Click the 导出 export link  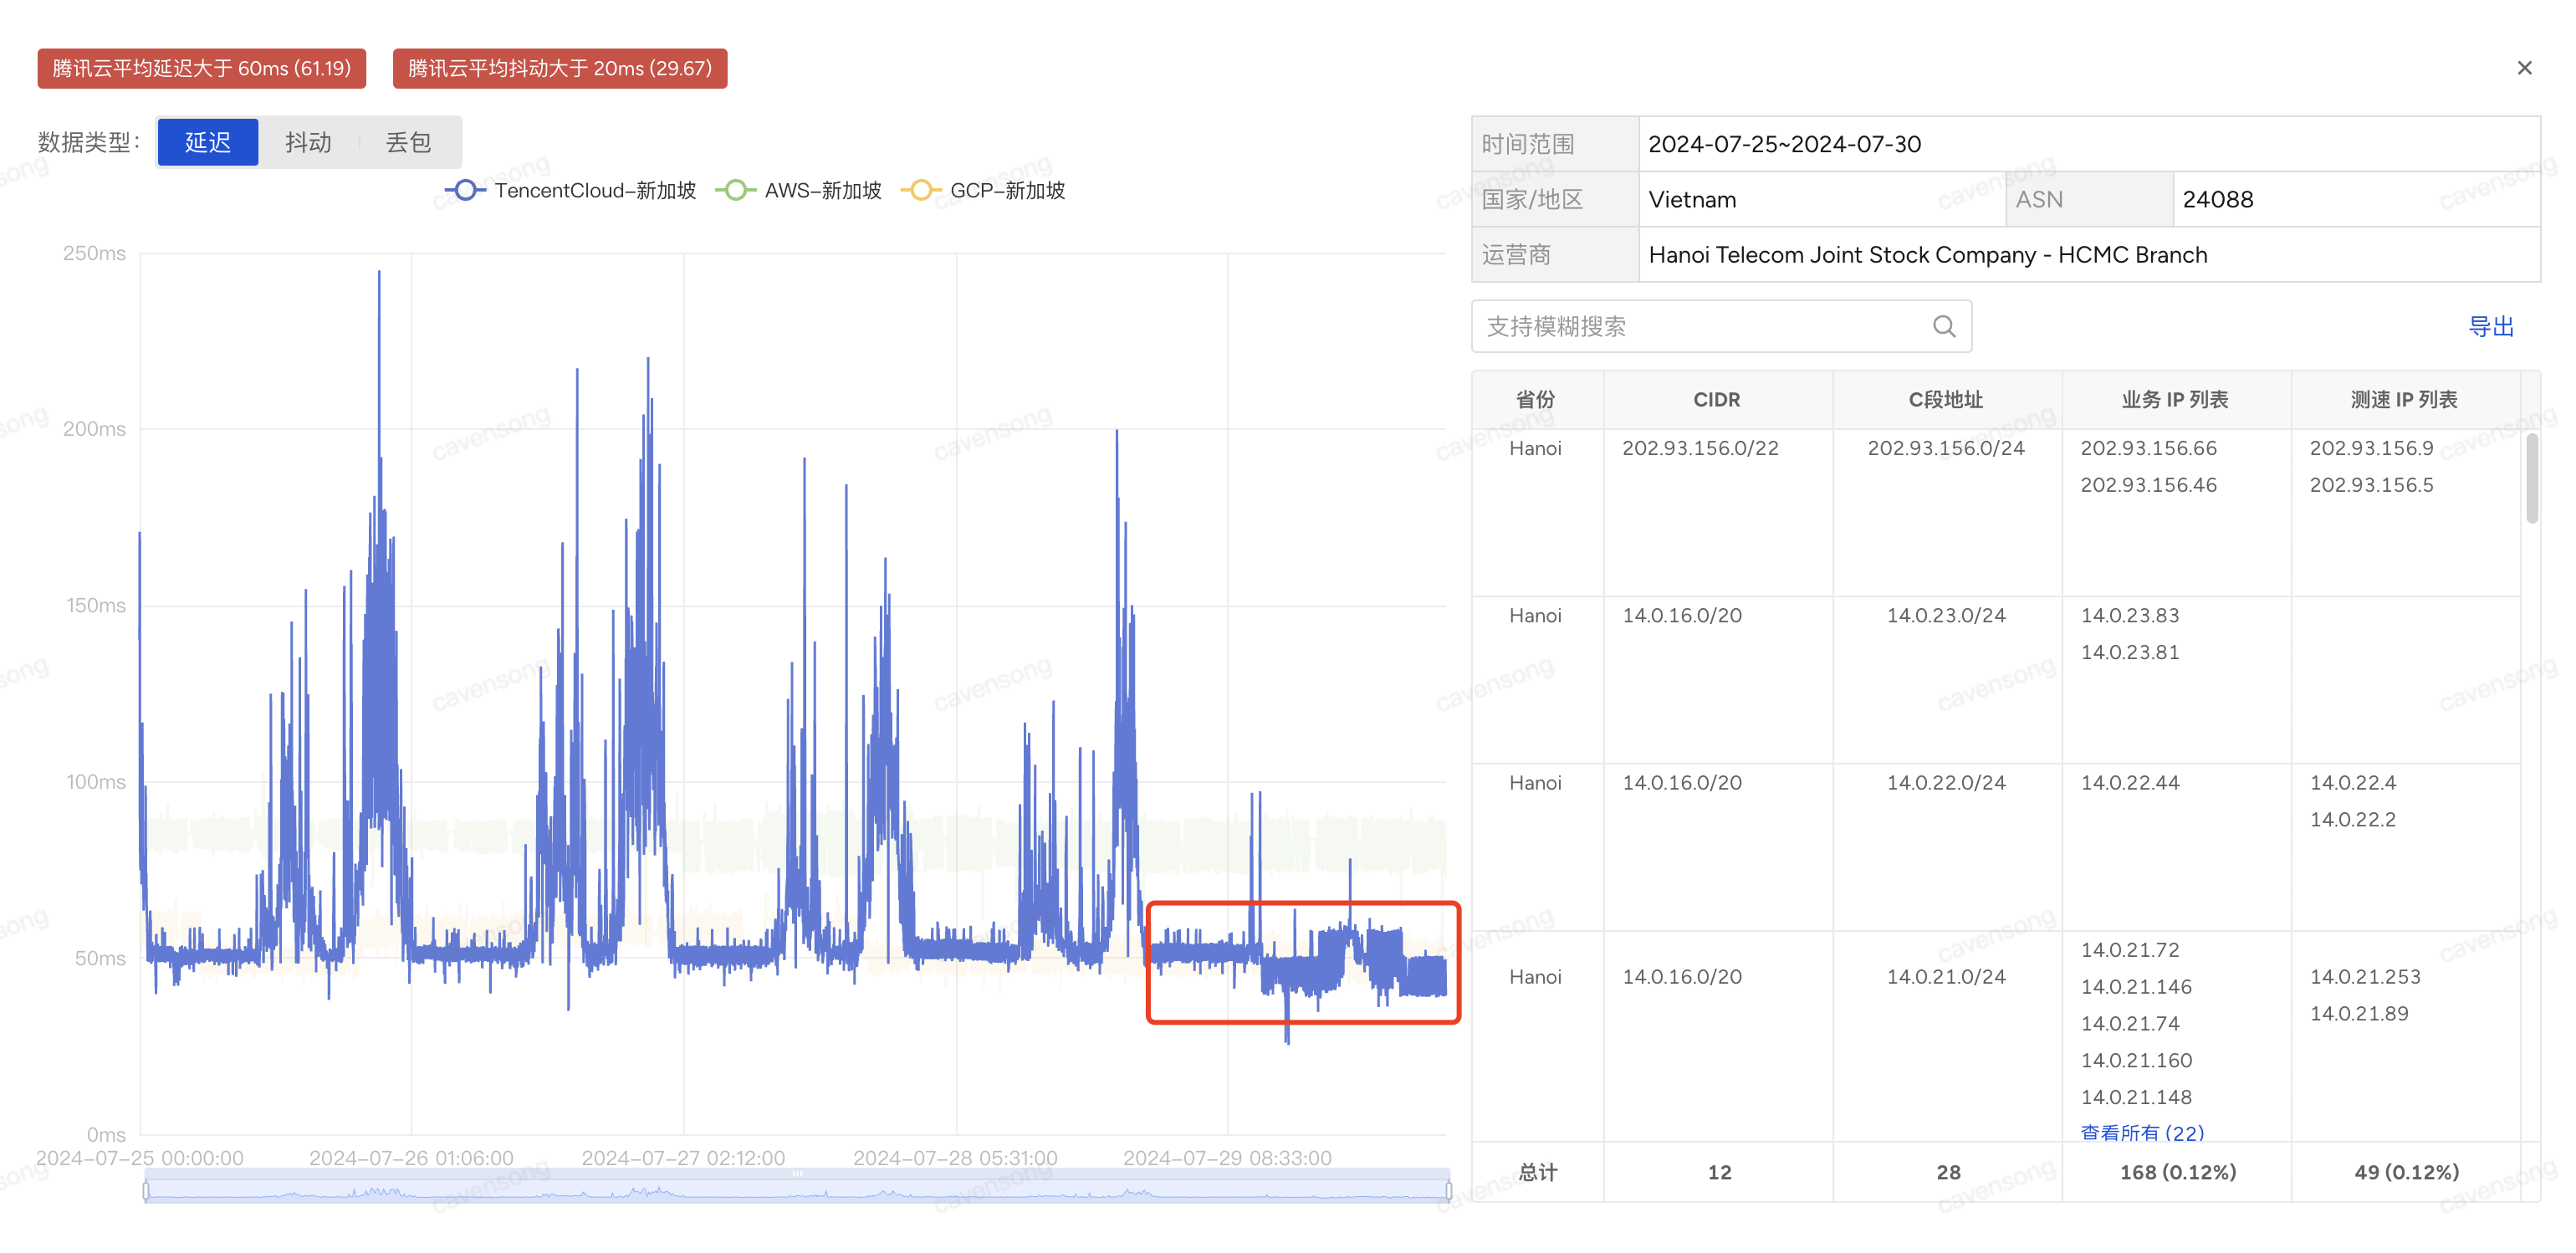pyautogui.click(x=2490, y=326)
